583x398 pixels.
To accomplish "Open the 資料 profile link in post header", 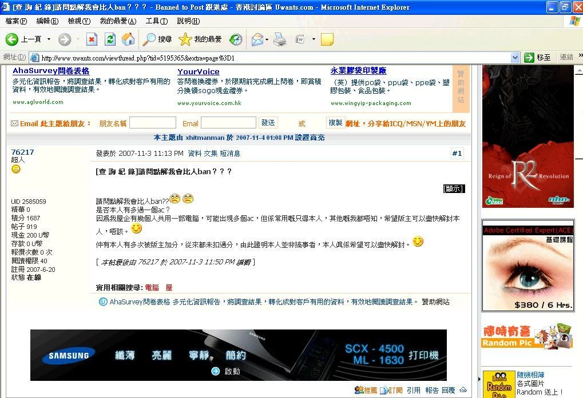I will (x=195, y=153).
